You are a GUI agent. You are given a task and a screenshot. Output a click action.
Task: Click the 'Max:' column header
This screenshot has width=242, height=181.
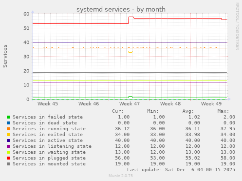point(223,111)
